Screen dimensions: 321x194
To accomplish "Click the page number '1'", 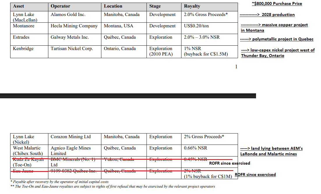I will pyautogui.click(x=236, y=67).
